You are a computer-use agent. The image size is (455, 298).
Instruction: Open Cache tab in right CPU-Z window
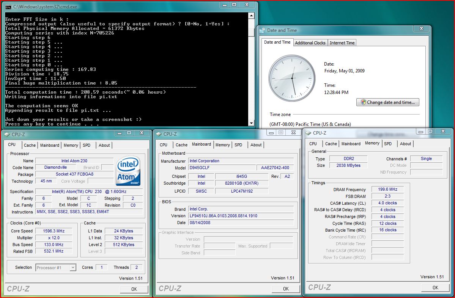point(331,144)
